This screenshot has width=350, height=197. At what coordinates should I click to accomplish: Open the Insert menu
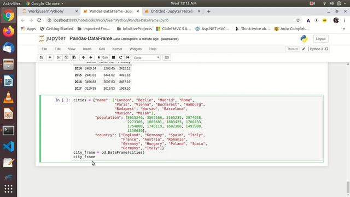[x=87, y=49]
